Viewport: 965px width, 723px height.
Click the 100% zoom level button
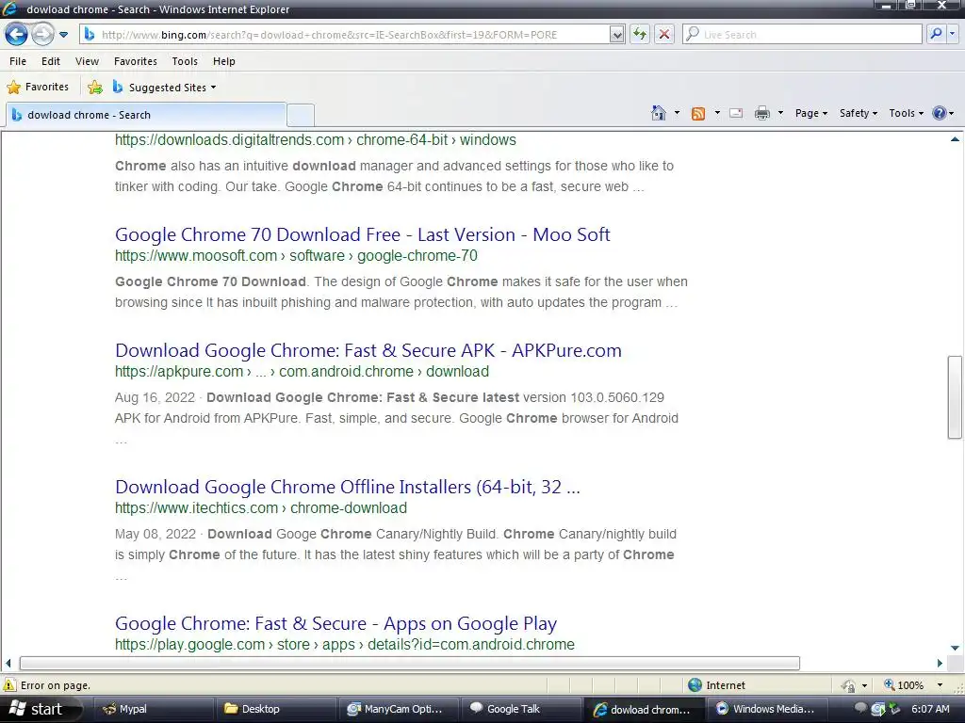(x=904, y=685)
